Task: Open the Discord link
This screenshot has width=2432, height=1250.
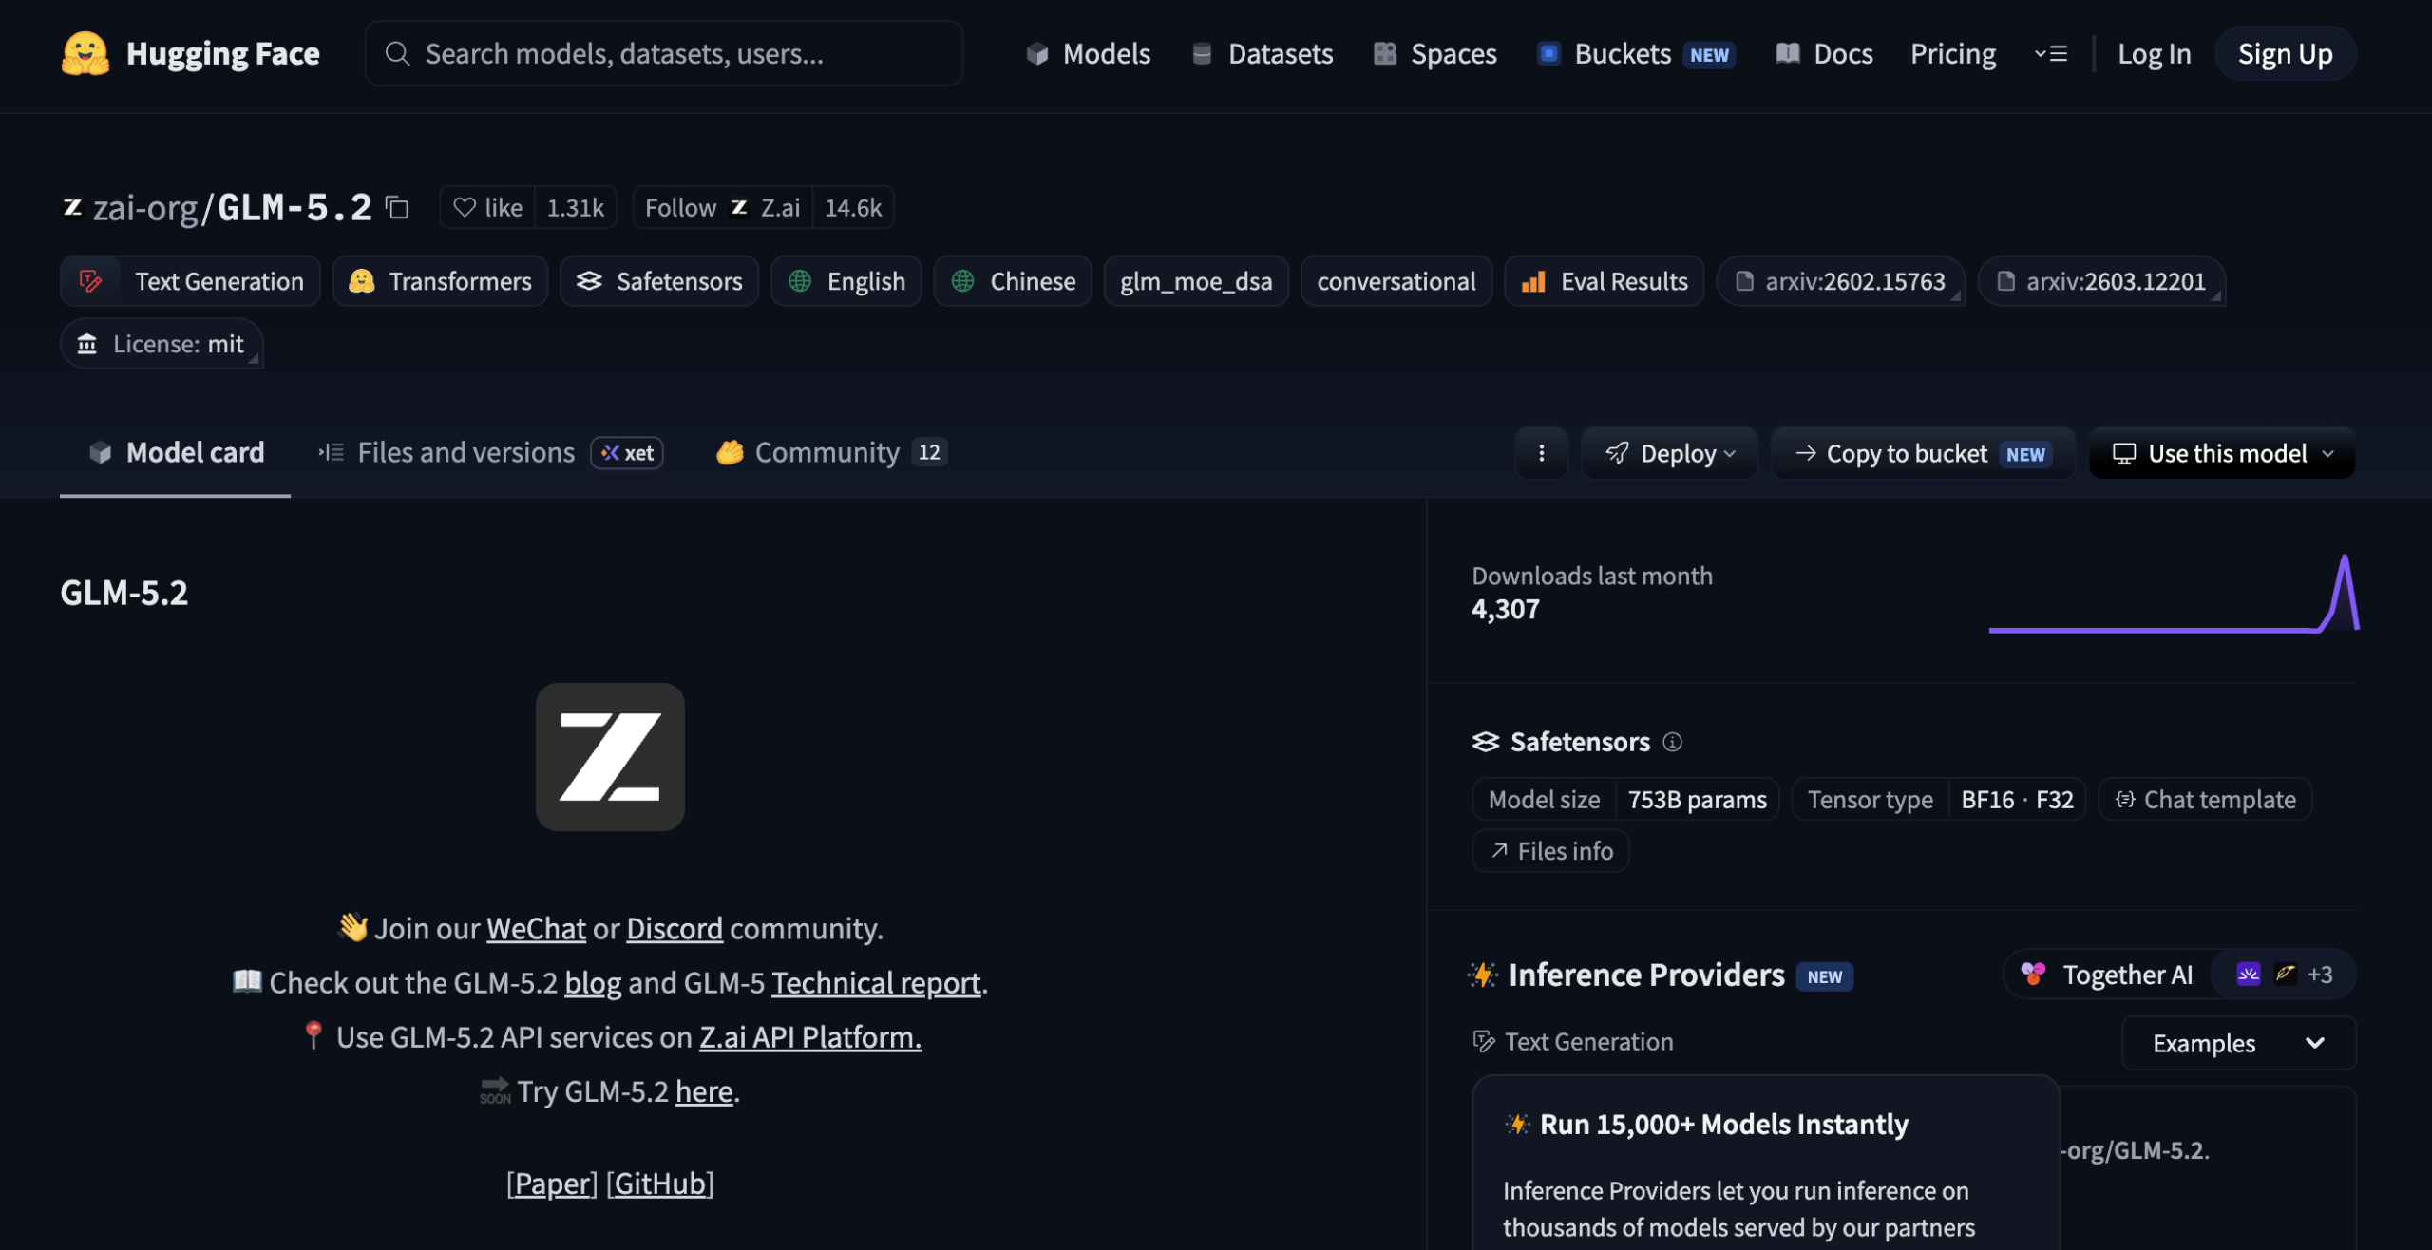Action: click(x=674, y=928)
